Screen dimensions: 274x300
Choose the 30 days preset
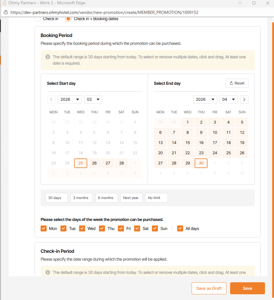point(57,198)
